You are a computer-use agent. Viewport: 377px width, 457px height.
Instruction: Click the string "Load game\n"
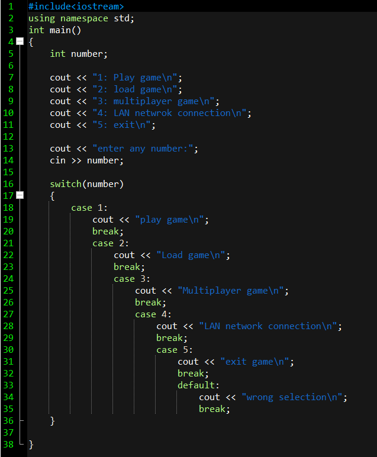coord(191,255)
